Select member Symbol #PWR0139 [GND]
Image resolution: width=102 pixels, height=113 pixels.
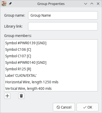point(51,43)
